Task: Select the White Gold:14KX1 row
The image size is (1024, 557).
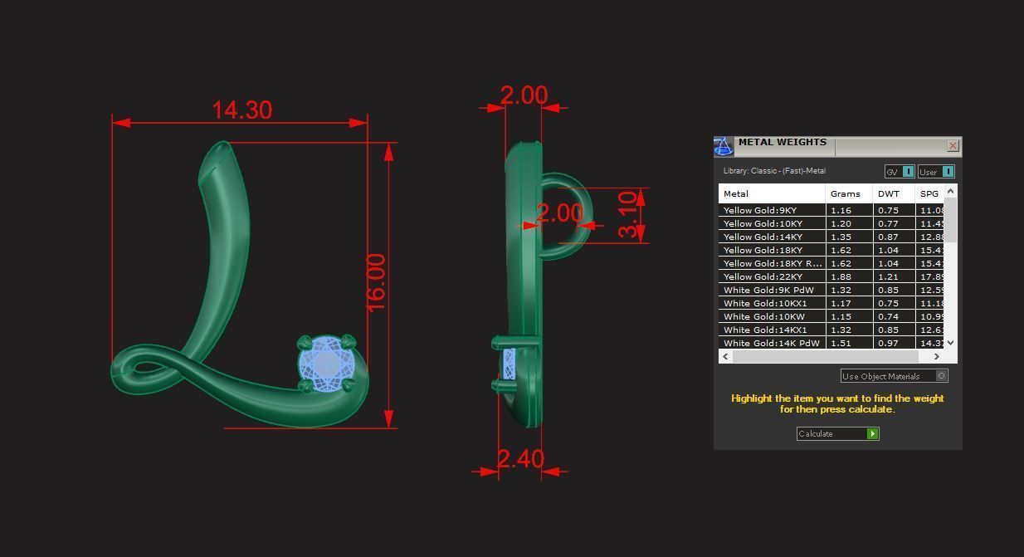Action: [831, 330]
